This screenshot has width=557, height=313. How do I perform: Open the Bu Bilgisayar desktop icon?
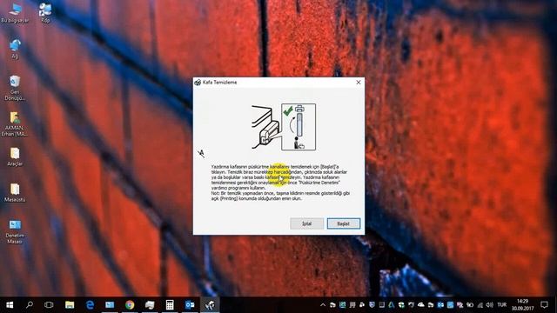coord(15,13)
